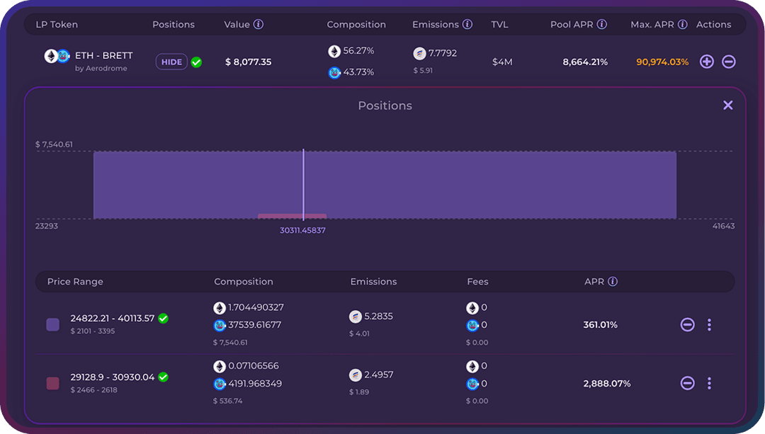Click the current price marker 30311.45837

302,230
